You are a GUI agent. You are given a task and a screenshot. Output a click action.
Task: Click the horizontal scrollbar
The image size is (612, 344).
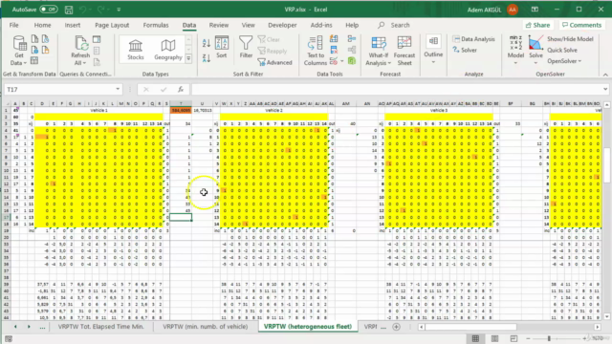471,327
